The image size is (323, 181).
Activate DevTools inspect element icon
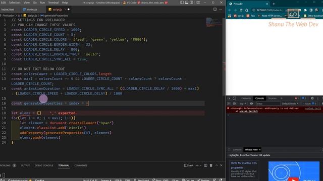point(229,99)
